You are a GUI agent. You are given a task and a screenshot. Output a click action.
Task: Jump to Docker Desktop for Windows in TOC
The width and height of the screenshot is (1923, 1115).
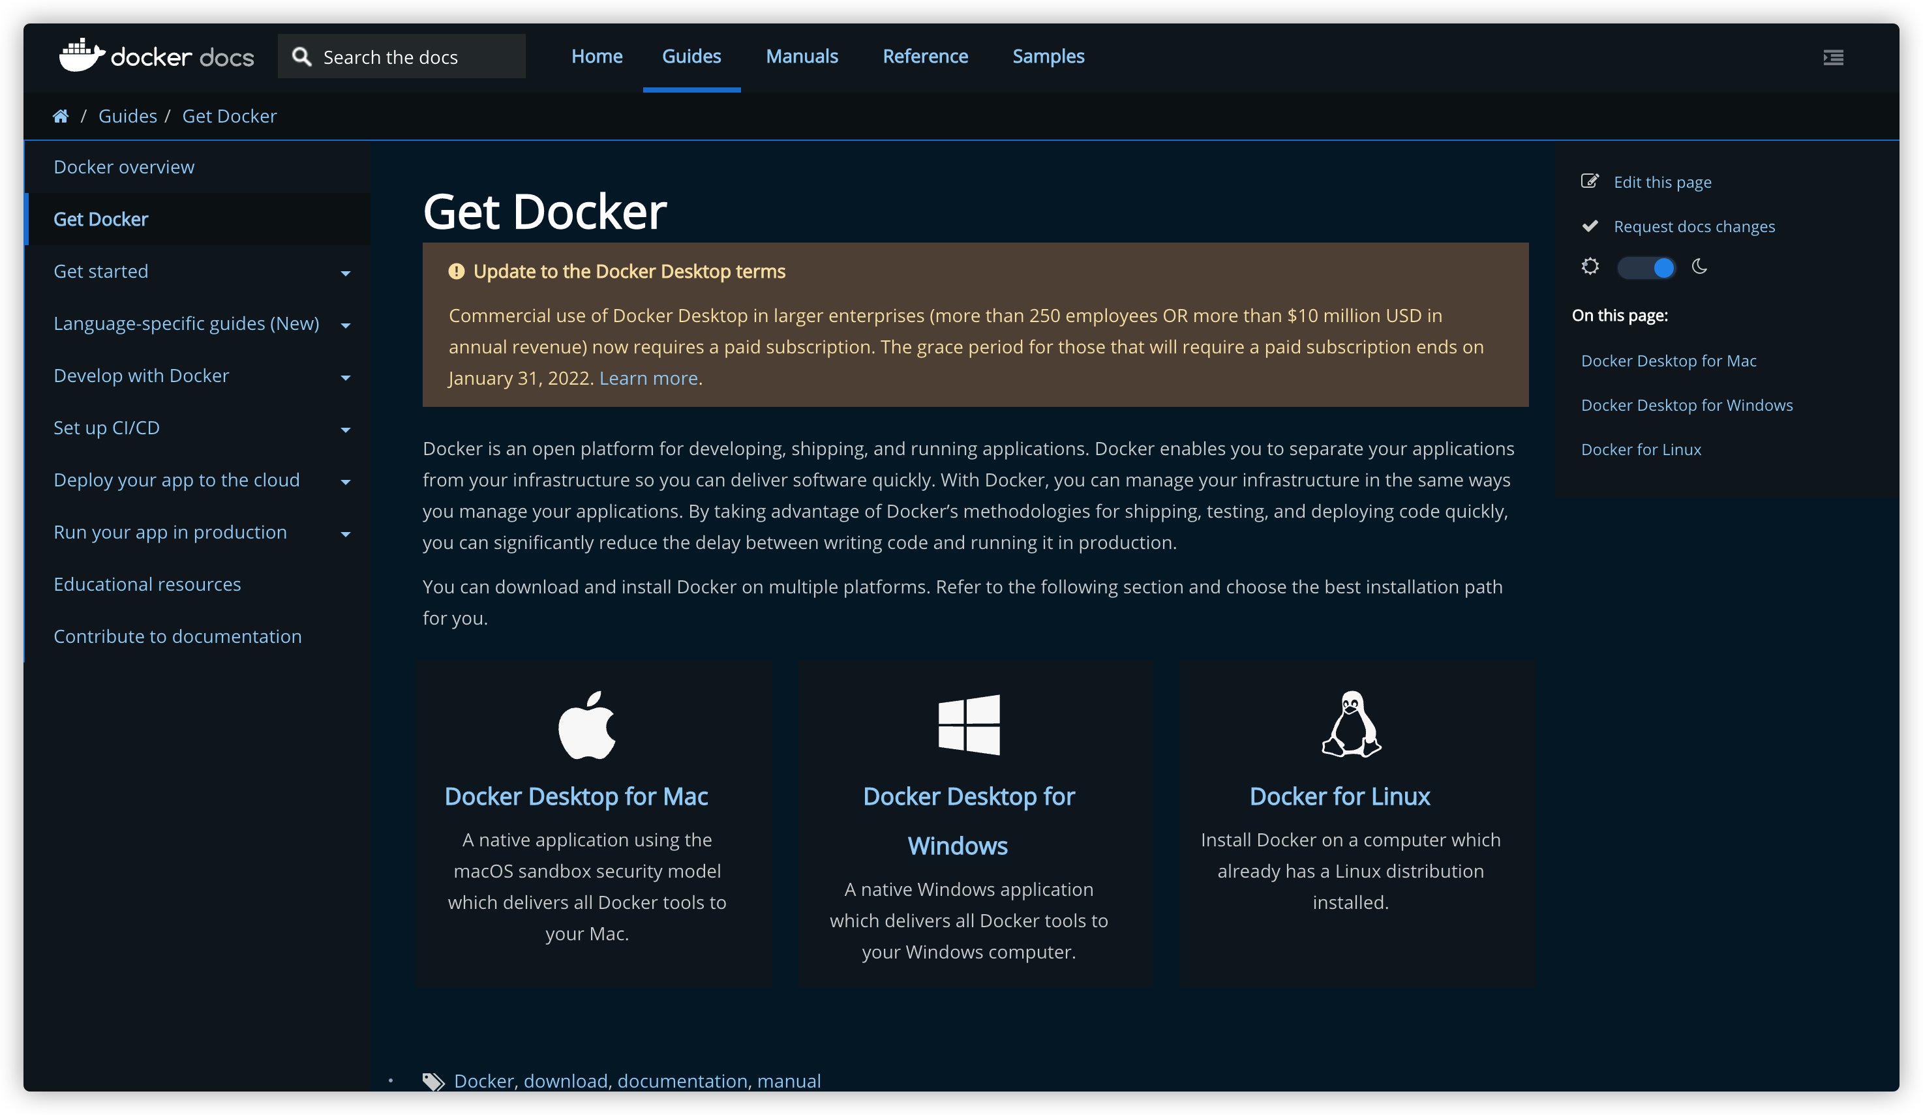pyautogui.click(x=1686, y=405)
